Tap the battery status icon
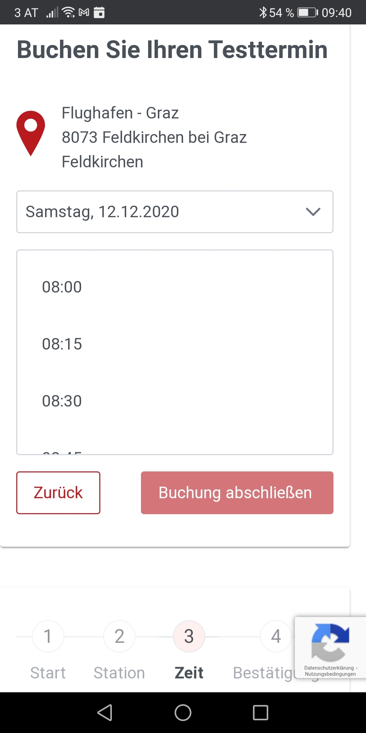366x733 pixels. 308,13
